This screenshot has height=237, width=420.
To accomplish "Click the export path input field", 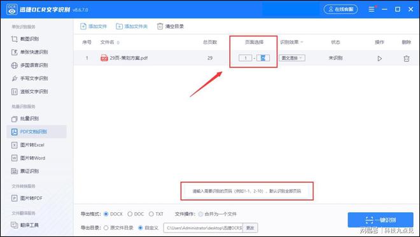I will (x=203, y=228).
